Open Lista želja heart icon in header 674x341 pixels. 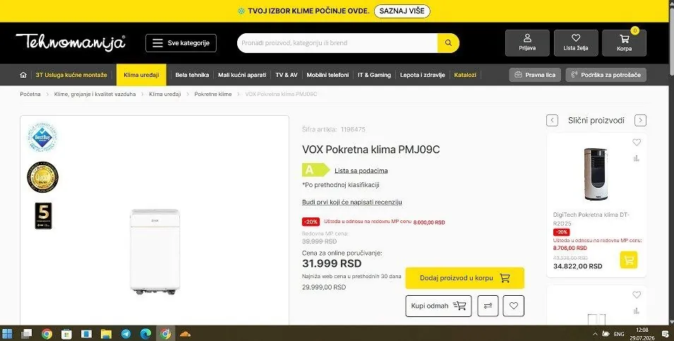tap(576, 43)
